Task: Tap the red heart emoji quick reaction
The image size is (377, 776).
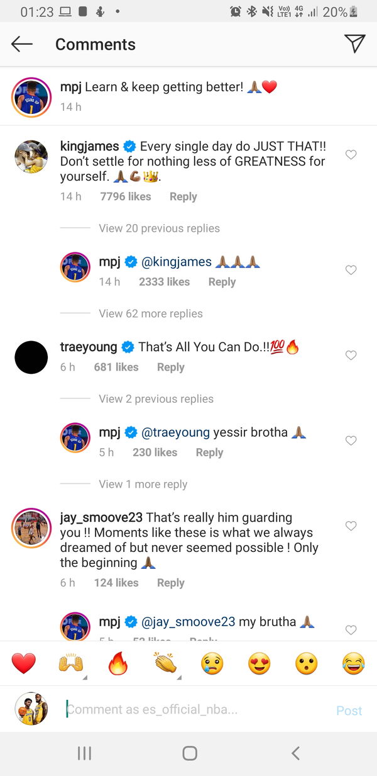Action: pos(24,663)
